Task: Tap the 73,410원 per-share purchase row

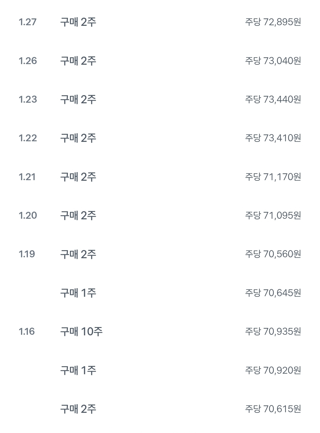Action: [273, 138]
